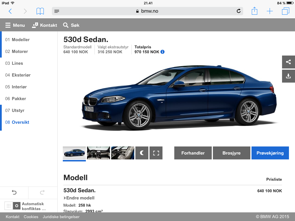
Task: Go to step 03 Lines
Action: pos(14,63)
